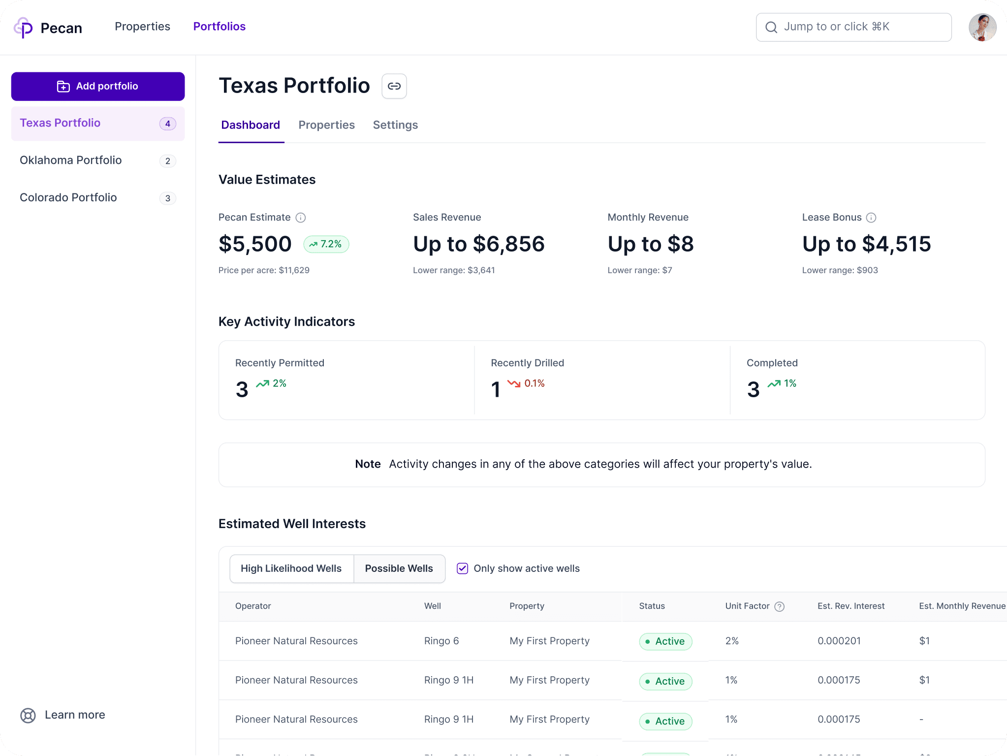The height and width of the screenshot is (756, 1007).
Task: Switch to High Likelihood Wells
Action: click(x=291, y=568)
